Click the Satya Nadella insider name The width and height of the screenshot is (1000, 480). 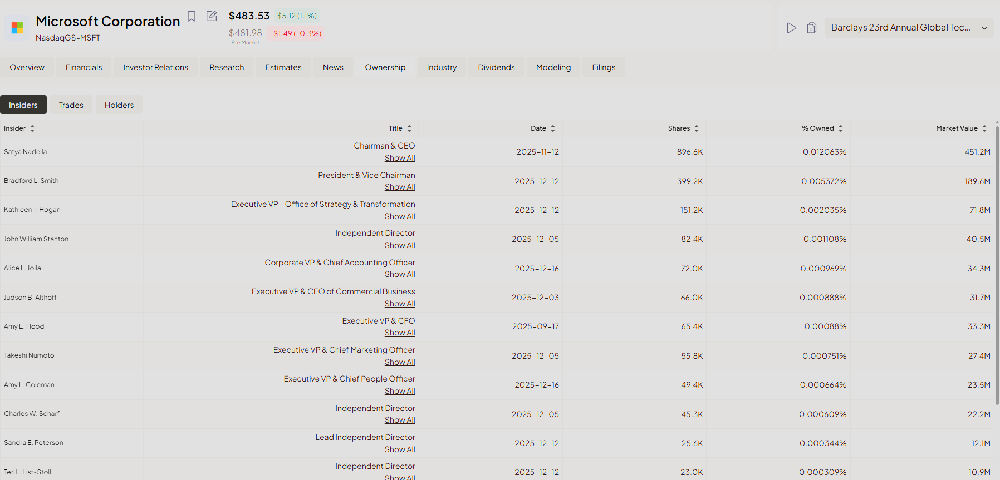point(26,152)
